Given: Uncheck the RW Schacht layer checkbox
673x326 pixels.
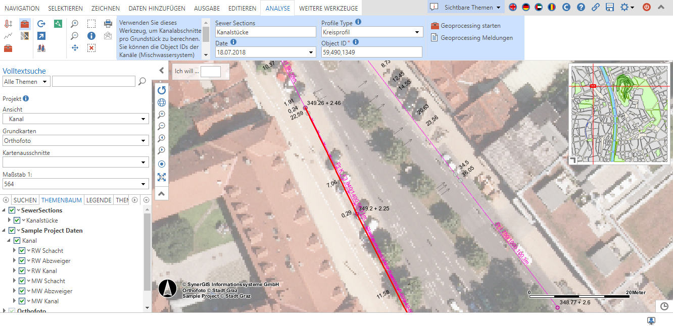Looking at the screenshot, I should 22,251.
